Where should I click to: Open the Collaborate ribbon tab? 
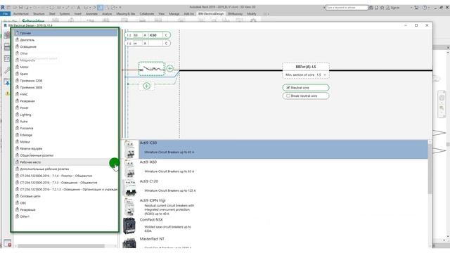click(147, 14)
